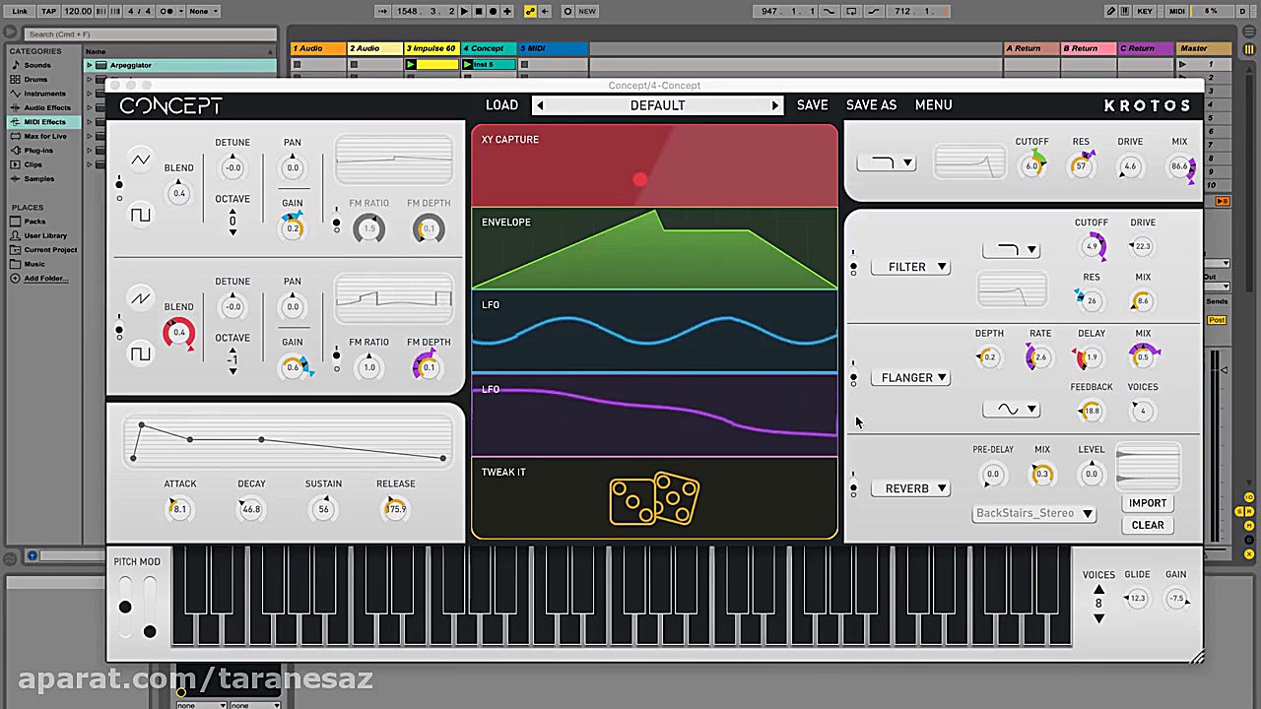Open the FILTER effect type dropdown
This screenshot has width=1261, height=709.
point(909,267)
